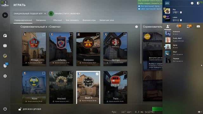Click «Прайм-статус включён» label
This screenshot has height=114, width=203.
(x=67, y=14)
